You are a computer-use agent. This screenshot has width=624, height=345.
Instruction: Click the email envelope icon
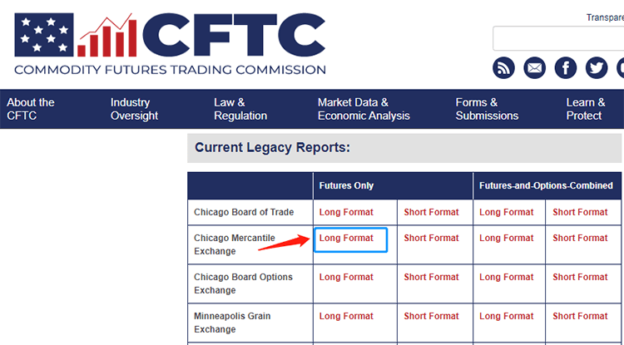coord(535,67)
